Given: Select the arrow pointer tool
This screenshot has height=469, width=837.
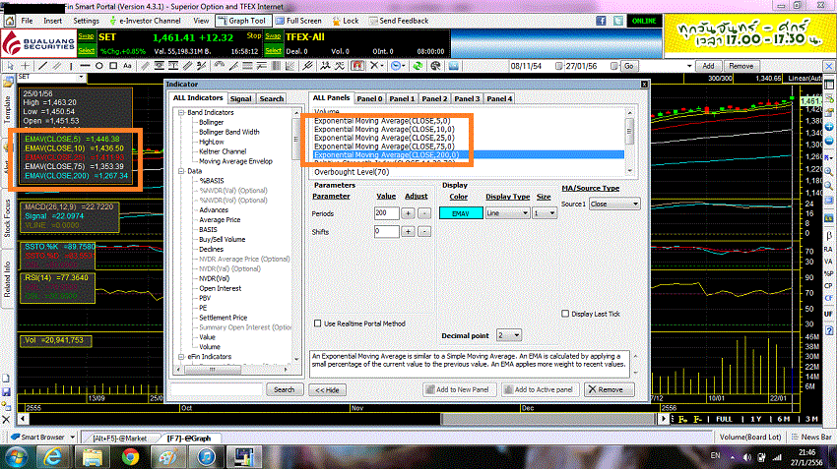Looking at the screenshot, I should [10, 66].
